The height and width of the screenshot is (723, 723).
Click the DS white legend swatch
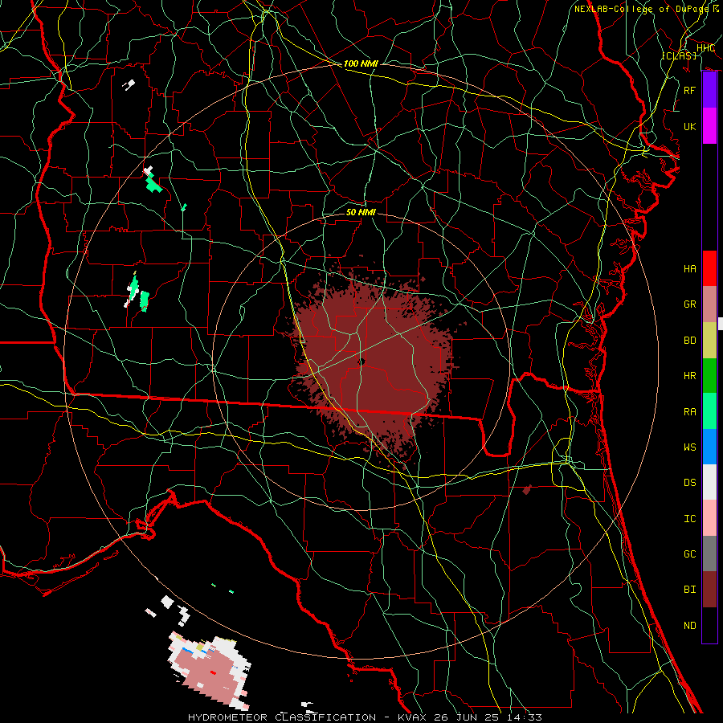click(709, 482)
